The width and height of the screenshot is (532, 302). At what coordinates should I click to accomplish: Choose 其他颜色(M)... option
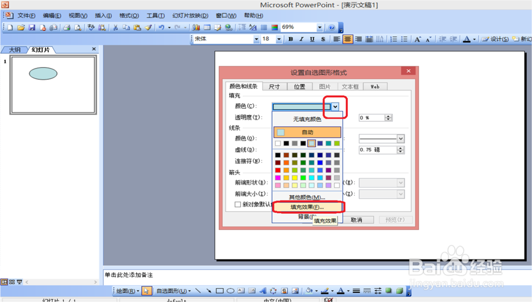(307, 197)
